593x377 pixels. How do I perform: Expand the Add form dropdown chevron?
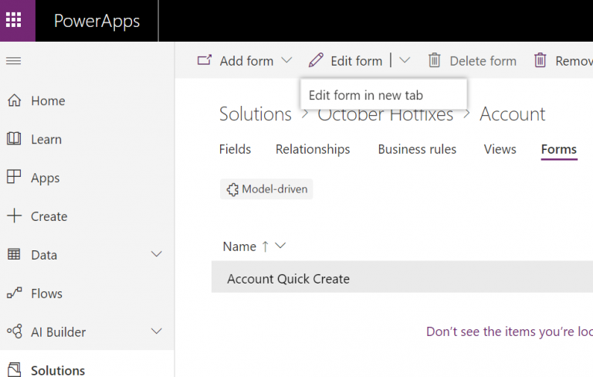pos(286,60)
